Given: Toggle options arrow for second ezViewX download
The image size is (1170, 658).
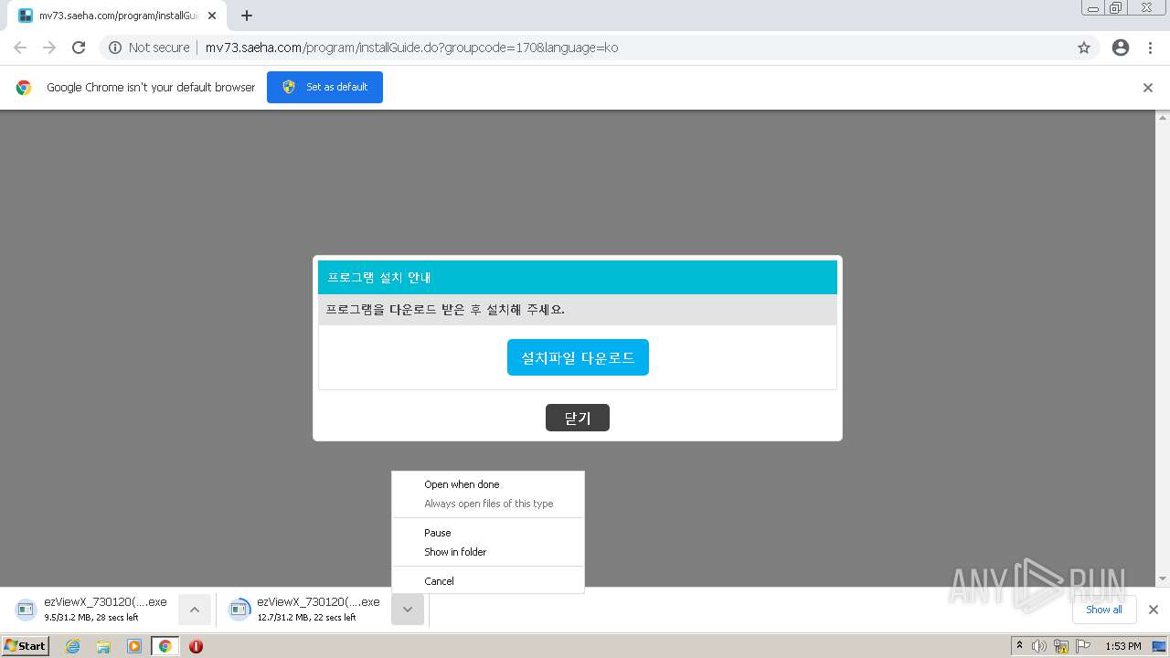Looking at the screenshot, I should [x=408, y=610].
